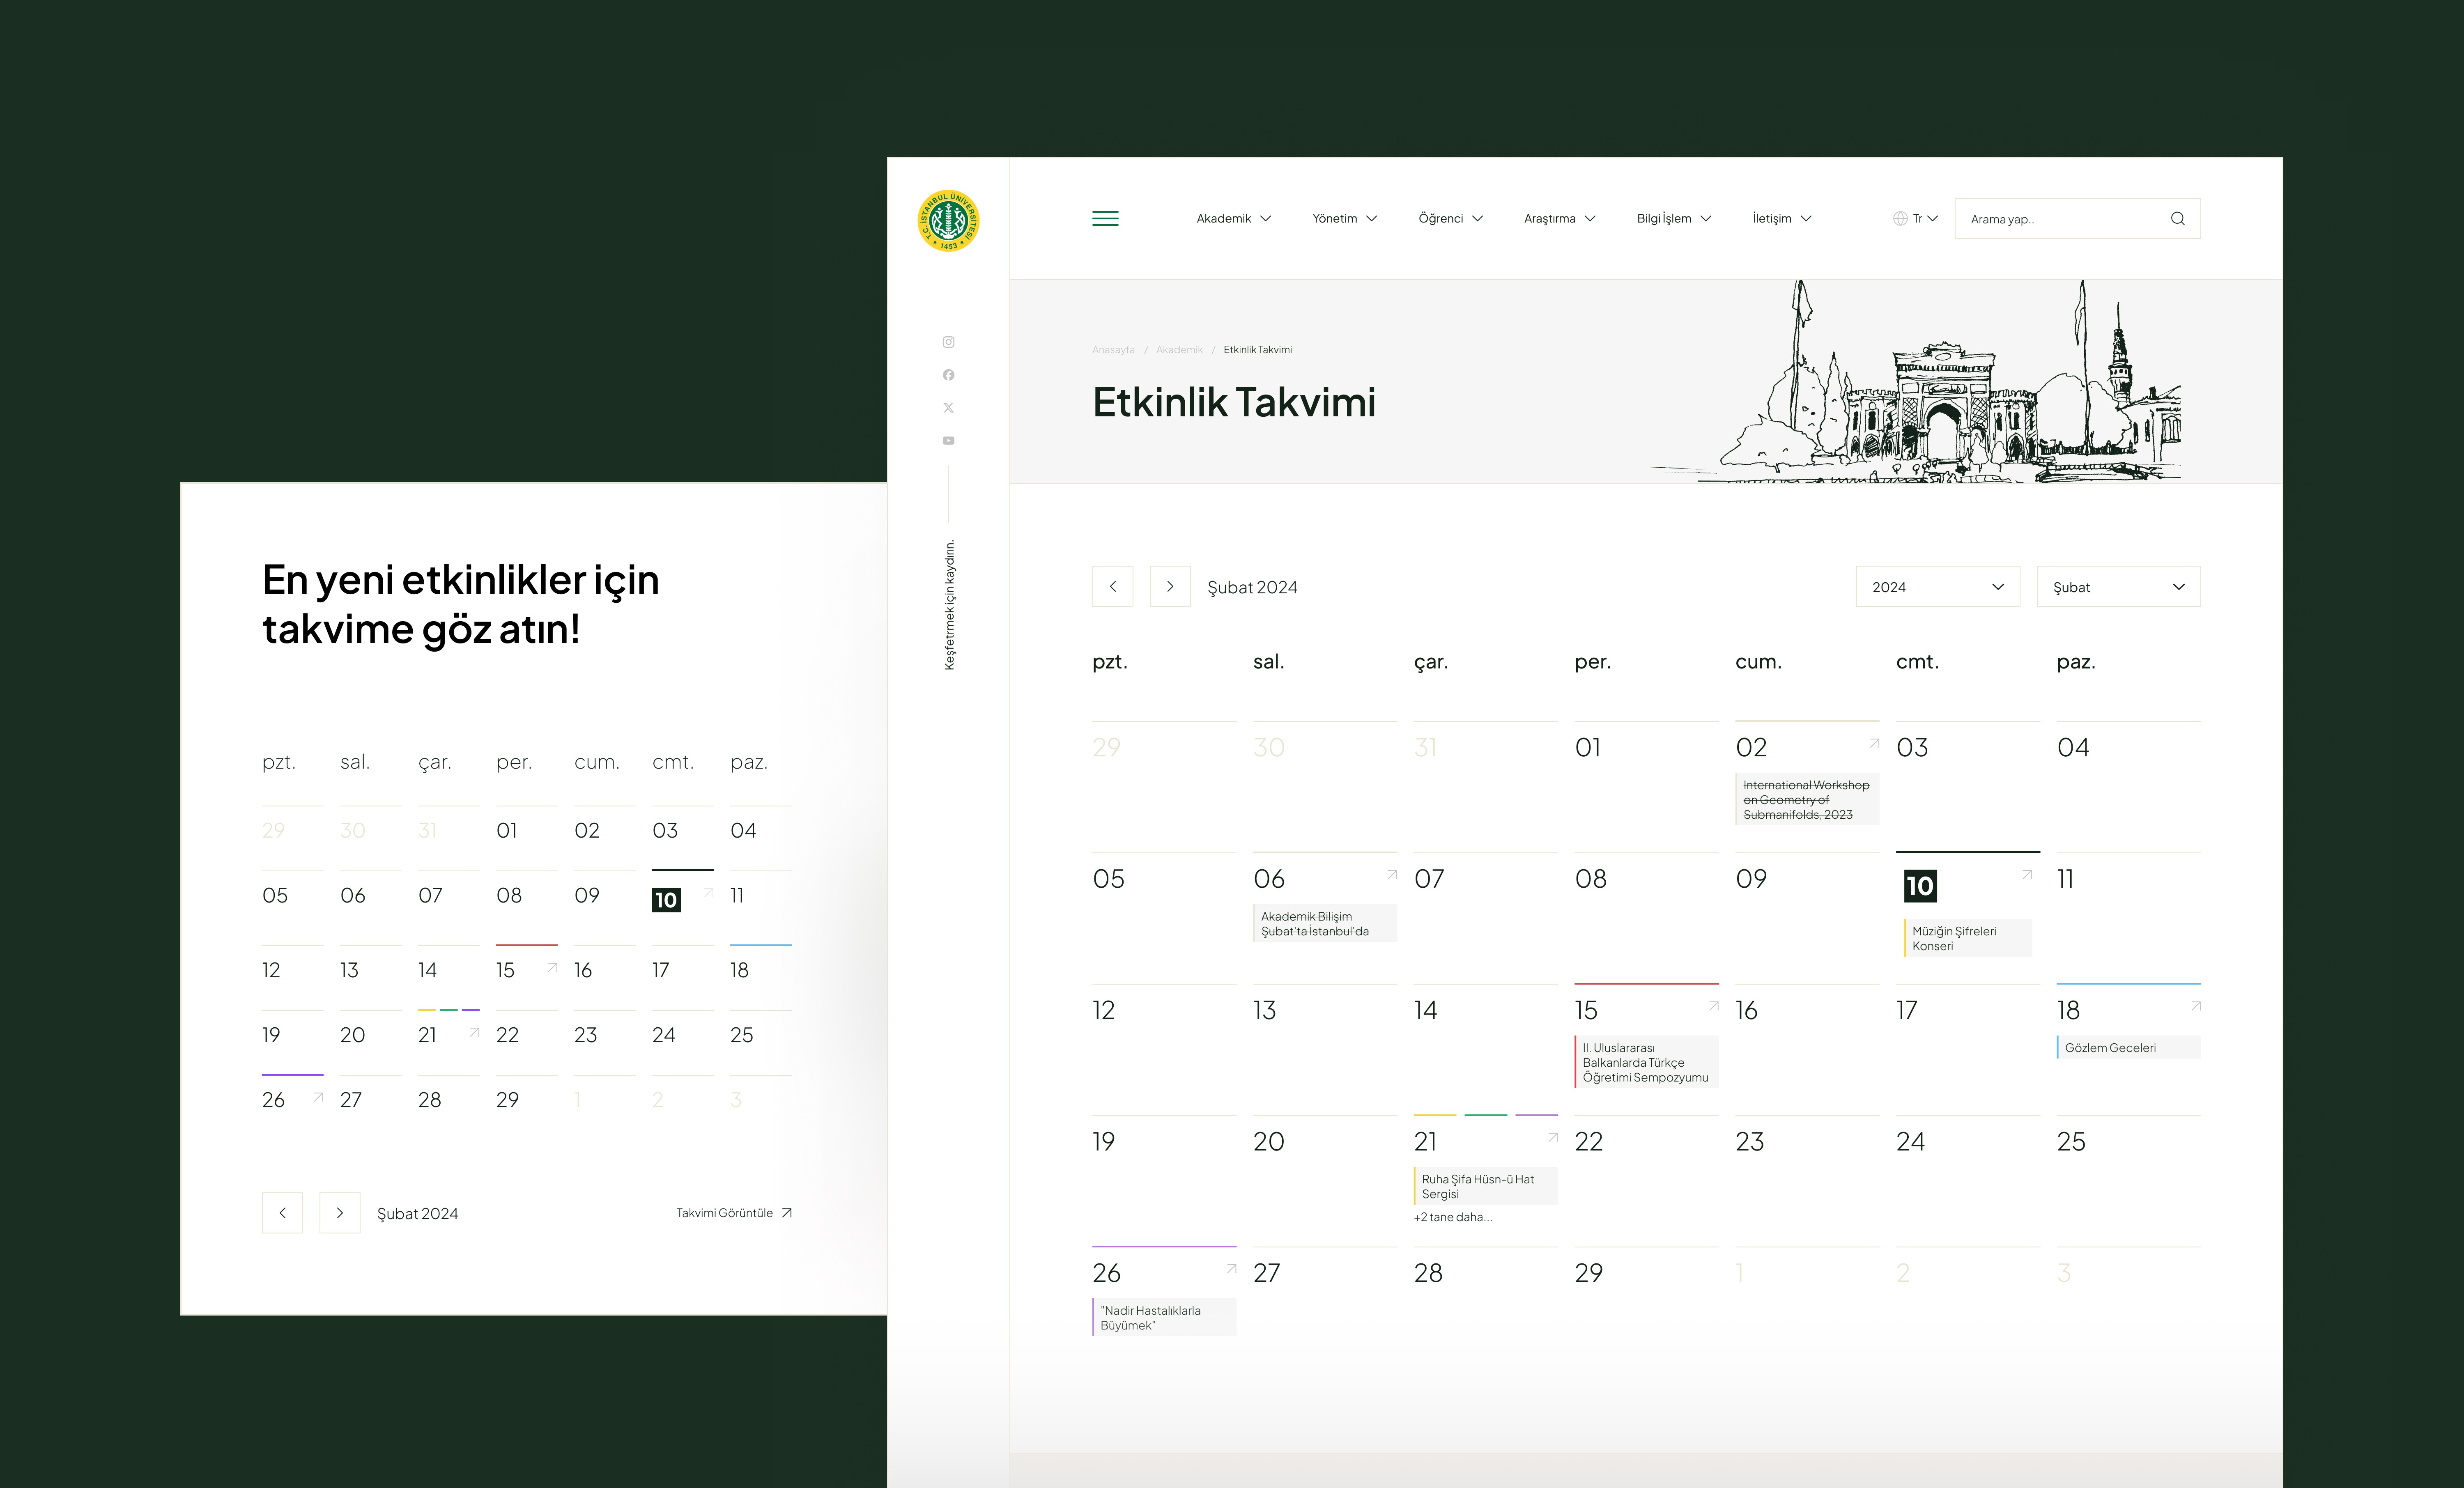Open International Workshop on Geometry event

coord(1807,800)
